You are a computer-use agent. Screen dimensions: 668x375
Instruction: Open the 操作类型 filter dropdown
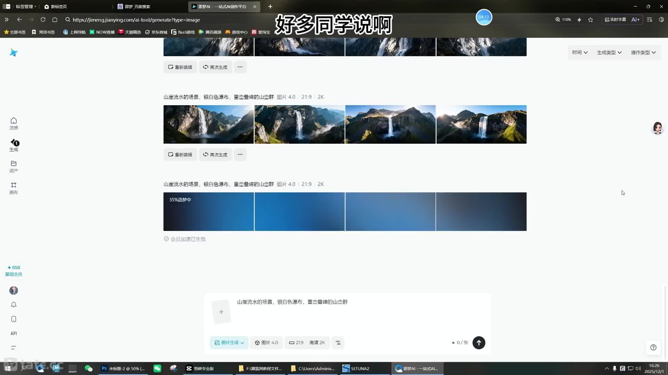click(643, 52)
